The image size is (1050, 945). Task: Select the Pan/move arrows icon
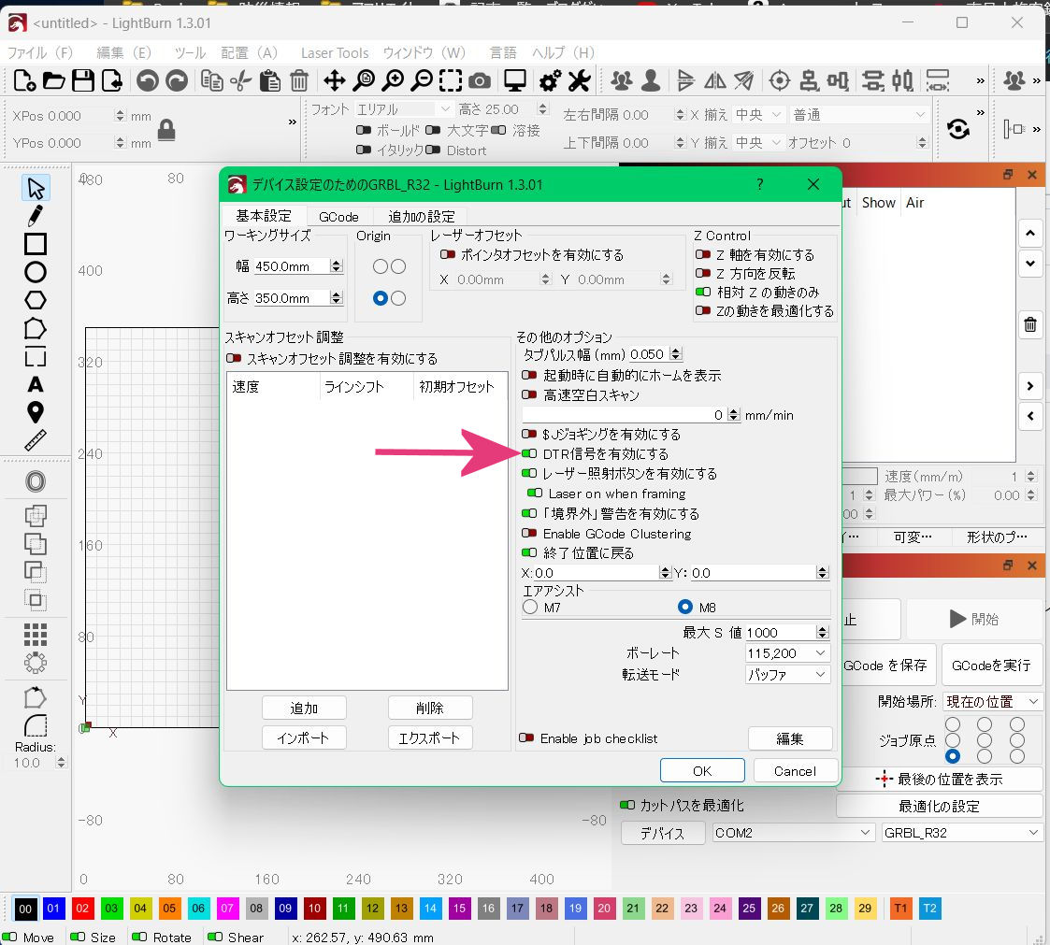(x=334, y=81)
